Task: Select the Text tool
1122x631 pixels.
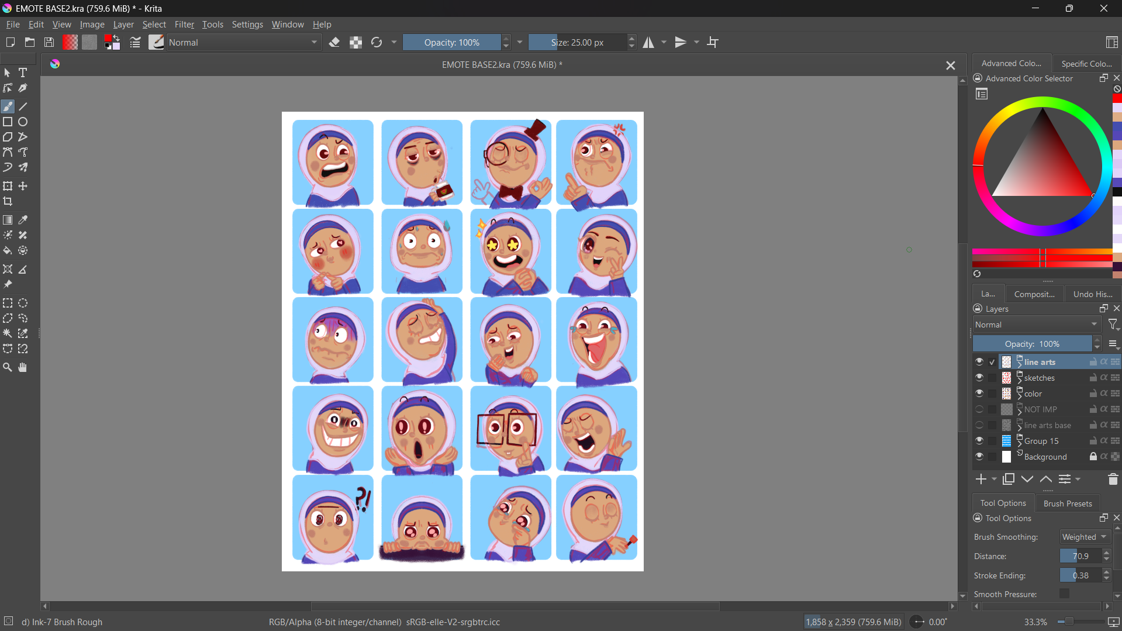Action: coord(23,73)
